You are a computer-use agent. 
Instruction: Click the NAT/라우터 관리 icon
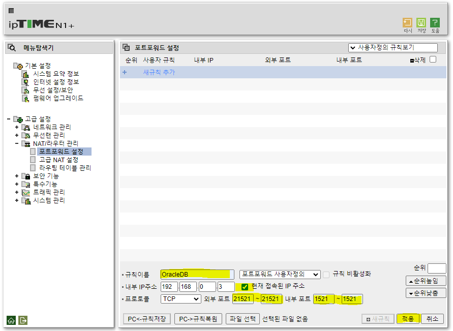(x=26, y=143)
